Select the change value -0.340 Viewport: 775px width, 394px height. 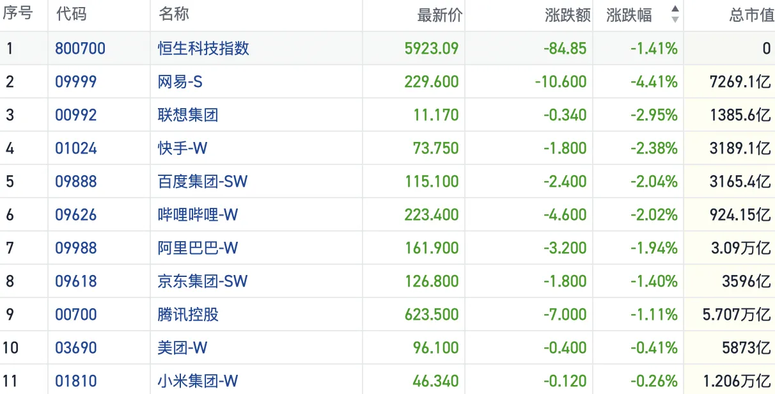click(567, 115)
